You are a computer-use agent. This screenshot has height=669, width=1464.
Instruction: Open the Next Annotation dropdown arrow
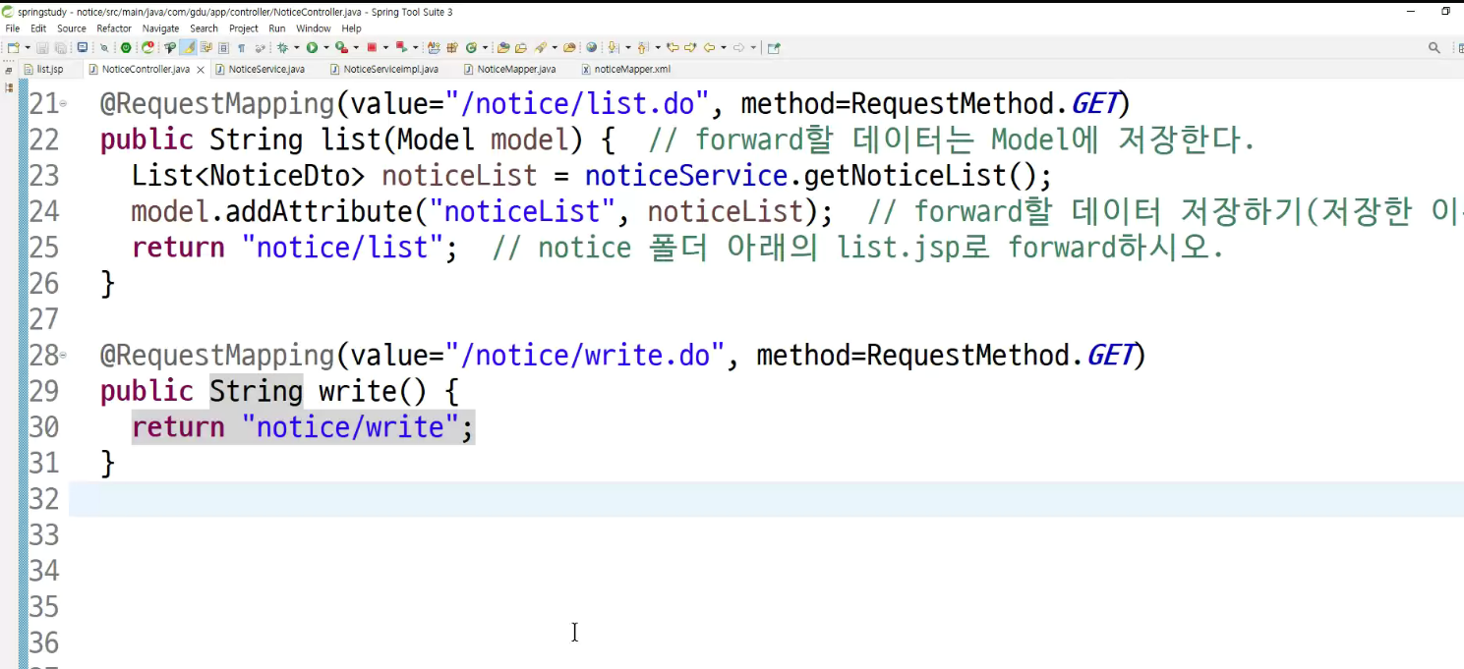click(628, 47)
